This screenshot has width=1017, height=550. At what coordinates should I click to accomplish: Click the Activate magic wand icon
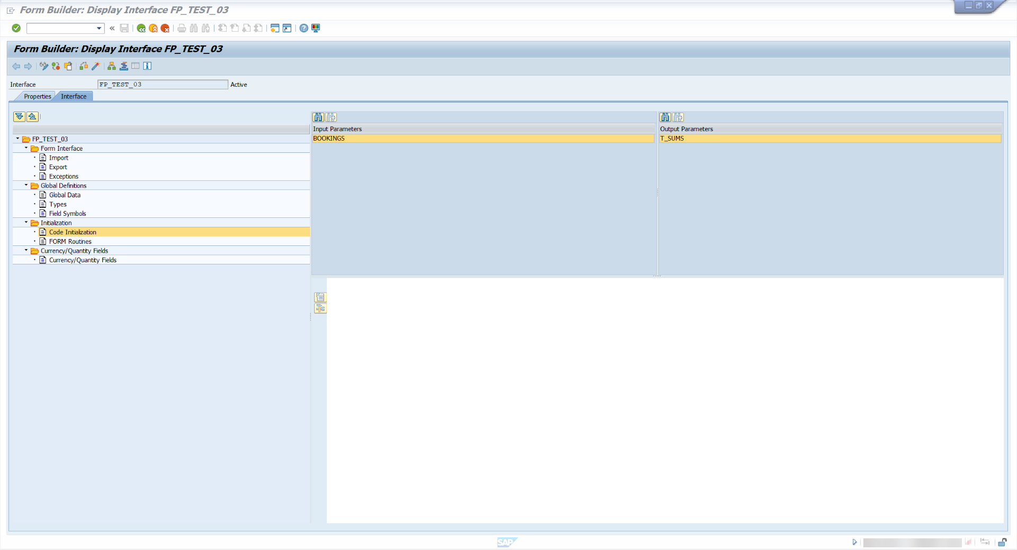(95, 66)
